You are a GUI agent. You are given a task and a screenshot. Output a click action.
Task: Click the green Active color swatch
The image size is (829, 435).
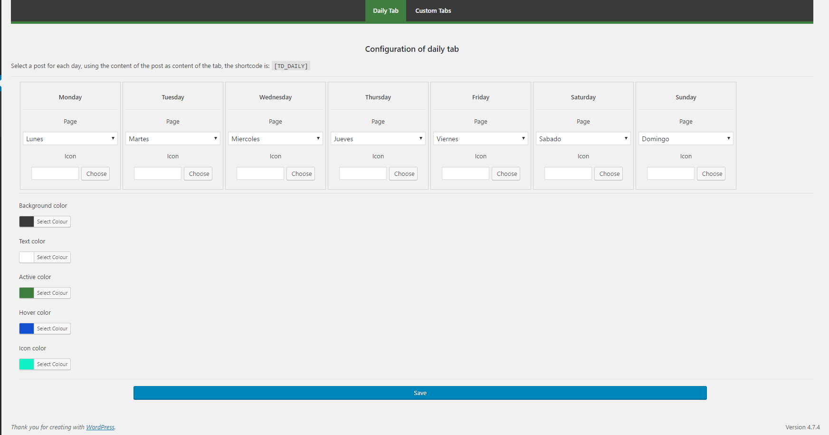27,293
